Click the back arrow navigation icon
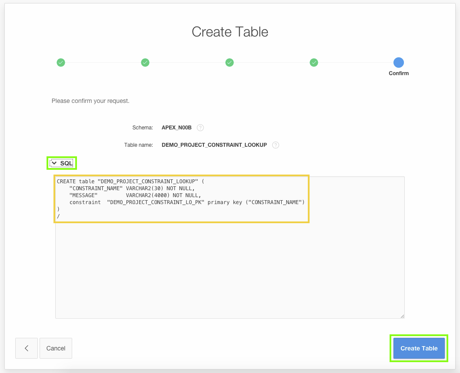The height and width of the screenshot is (373, 460). (x=26, y=348)
